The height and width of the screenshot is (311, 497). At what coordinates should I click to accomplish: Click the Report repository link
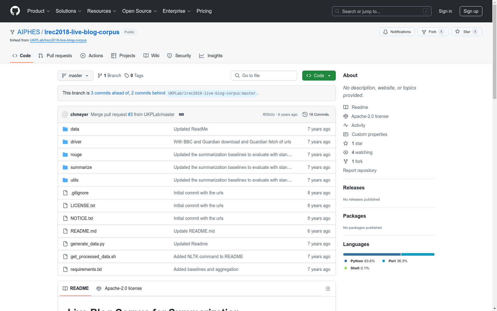360,170
